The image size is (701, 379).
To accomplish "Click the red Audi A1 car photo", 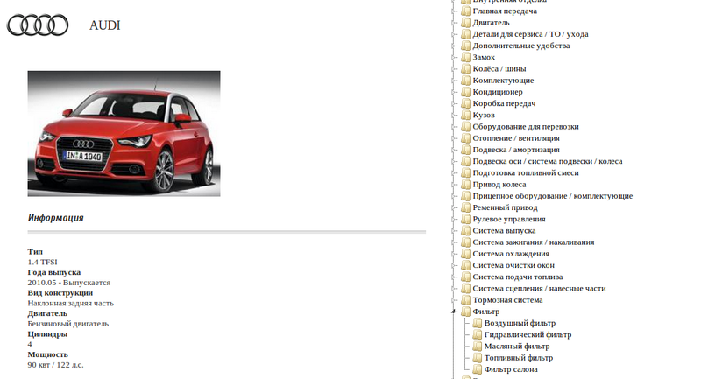I will click(x=124, y=133).
